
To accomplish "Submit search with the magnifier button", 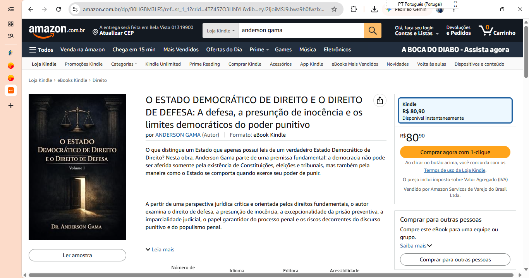I will (373, 31).
